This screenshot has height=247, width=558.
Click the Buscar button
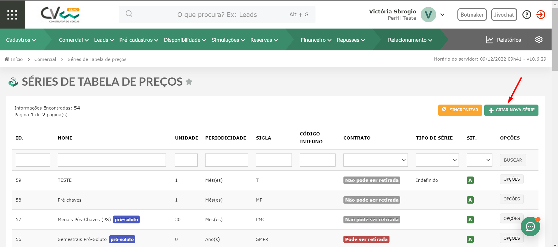(x=513, y=160)
